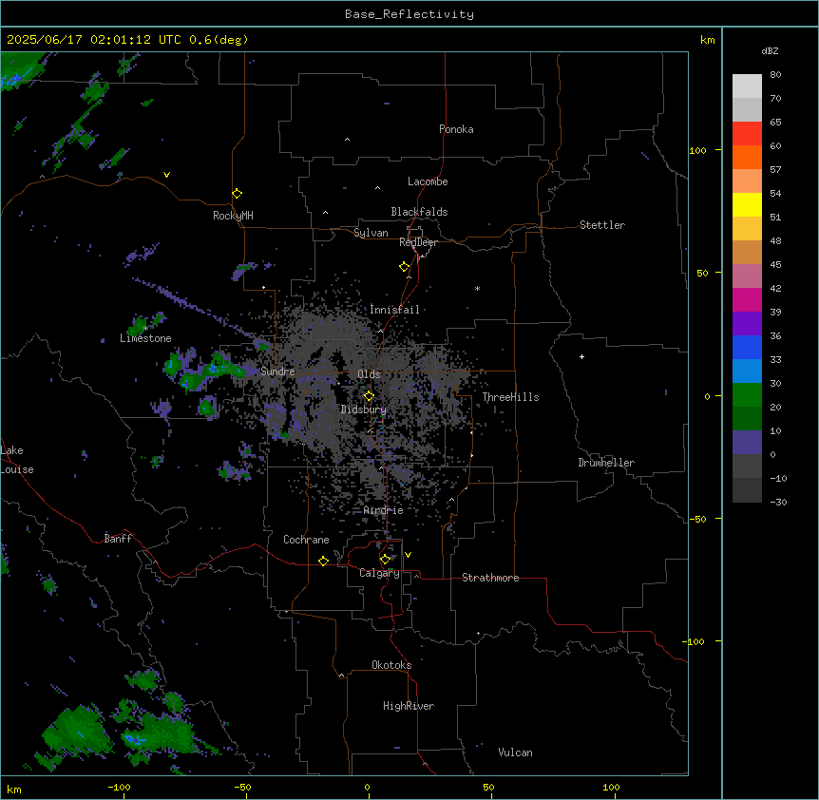
Task: Select the Drumheller label
Action: coord(606,463)
